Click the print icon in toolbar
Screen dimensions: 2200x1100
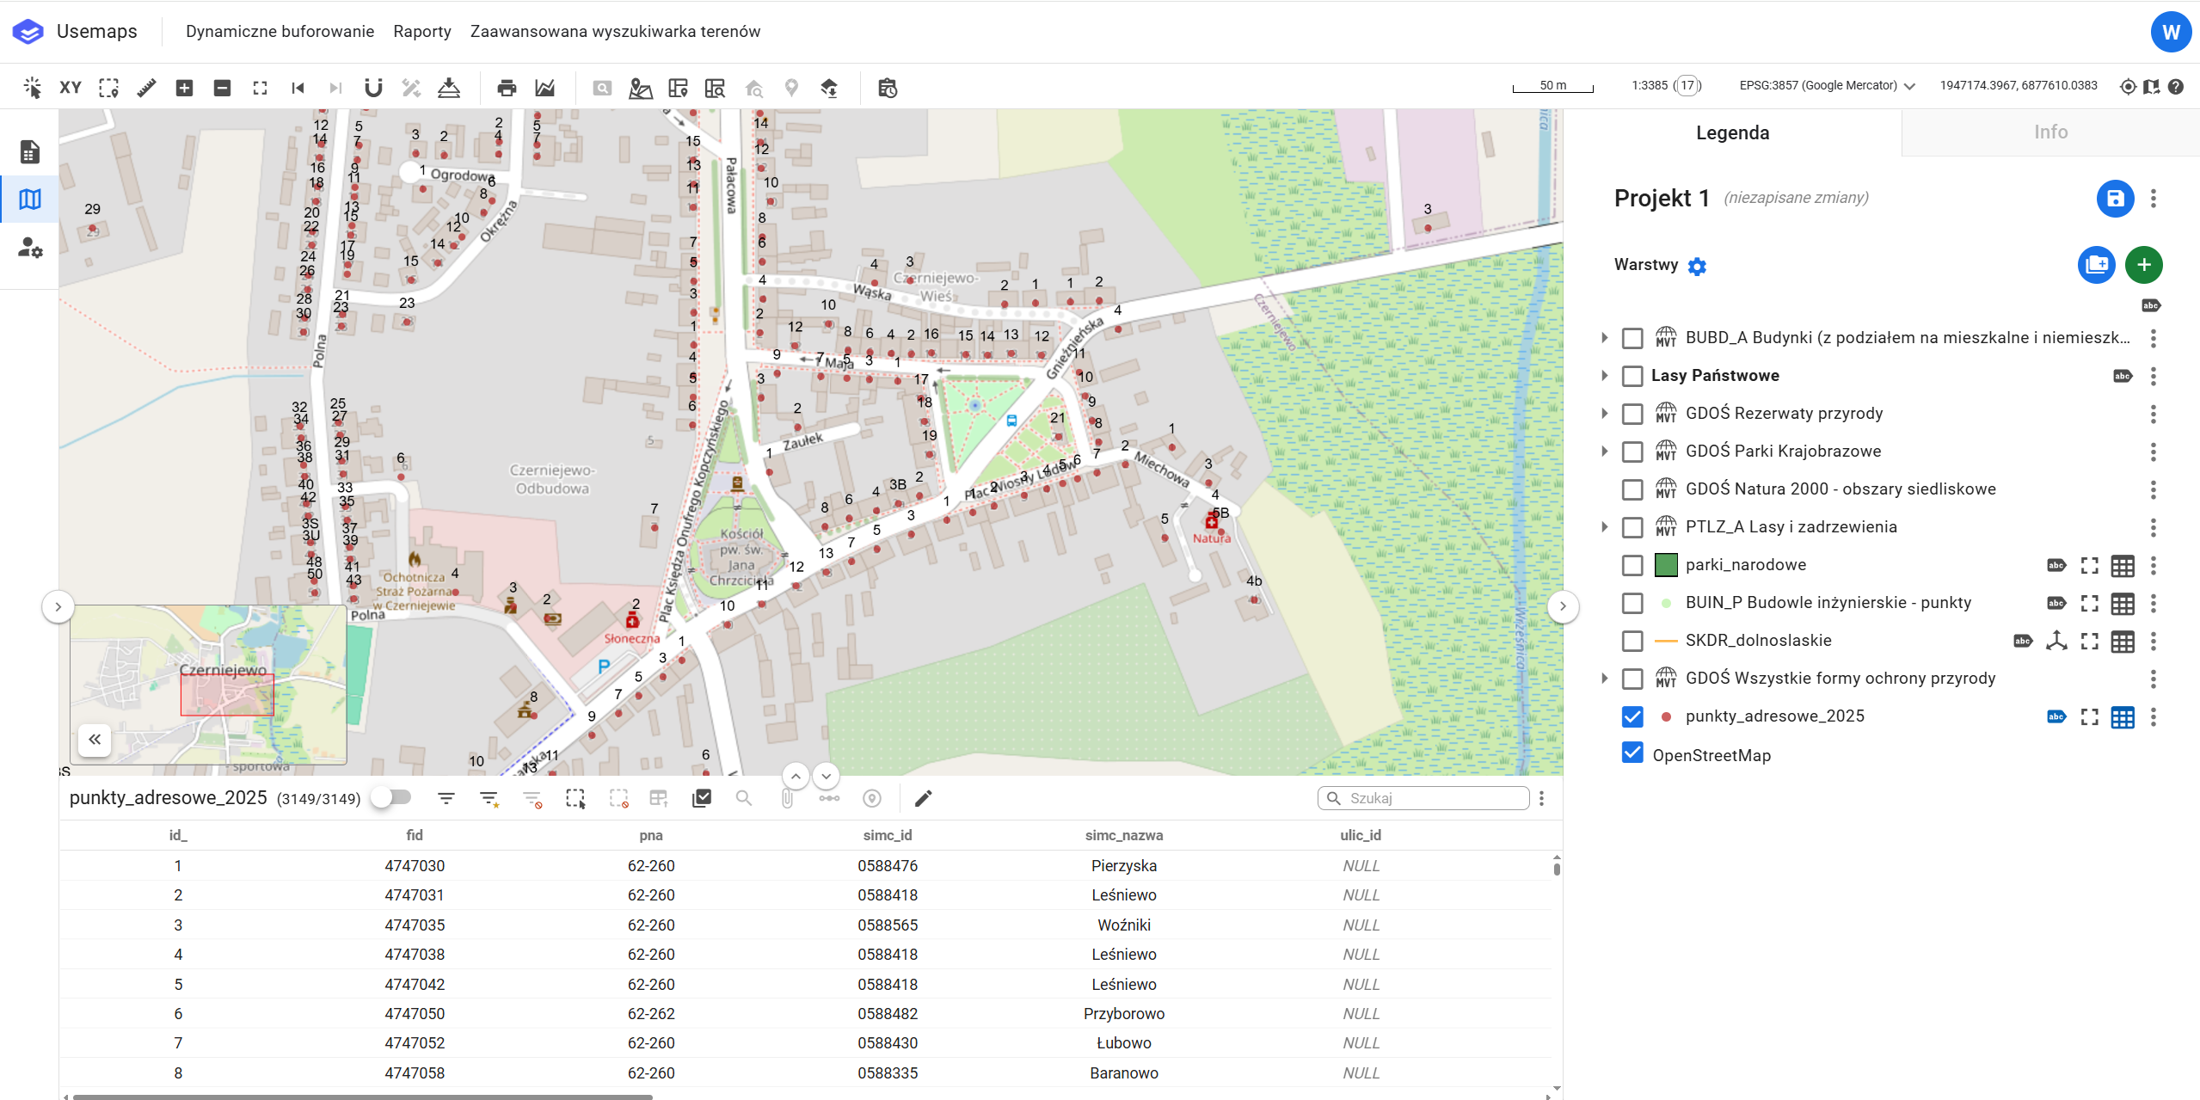507,88
